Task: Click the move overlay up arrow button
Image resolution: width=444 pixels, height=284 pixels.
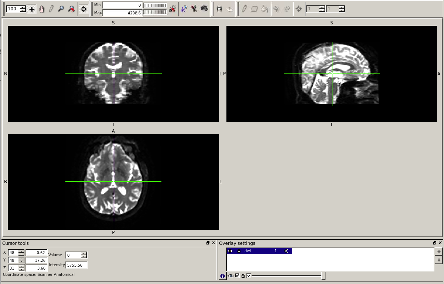Action: click(439, 251)
